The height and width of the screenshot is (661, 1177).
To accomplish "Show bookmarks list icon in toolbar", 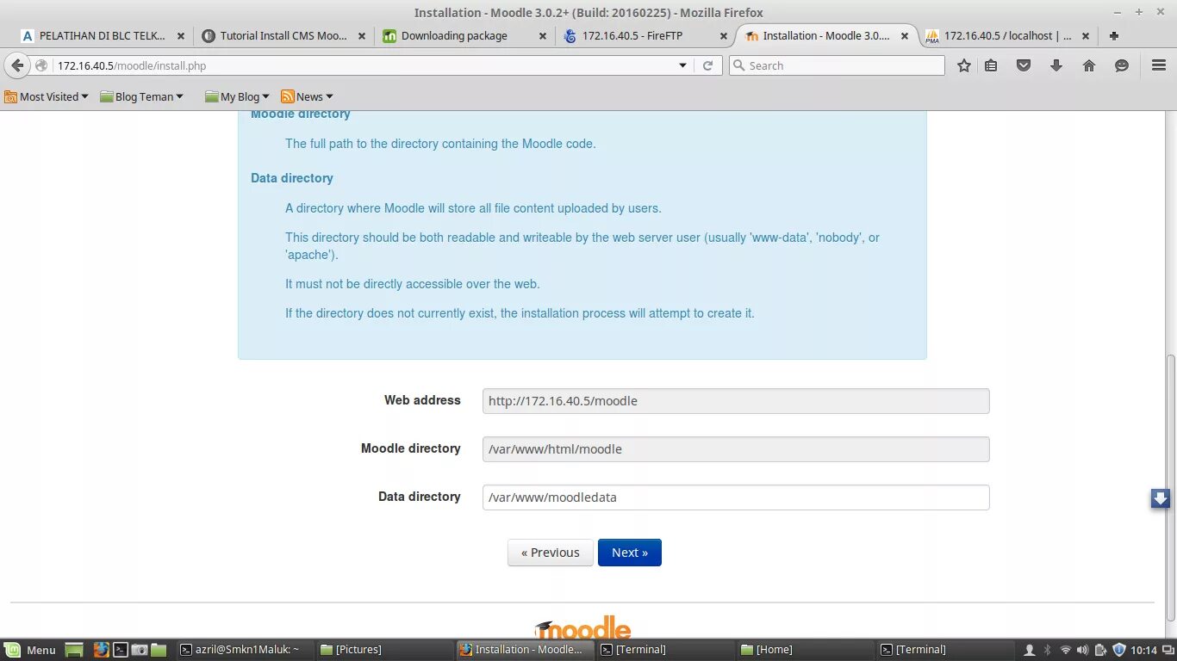I will tap(992, 65).
